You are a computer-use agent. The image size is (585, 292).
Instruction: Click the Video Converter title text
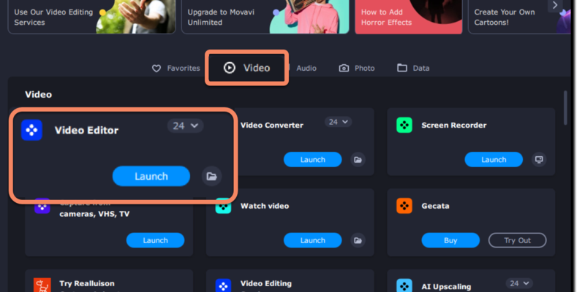pos(271,125)
